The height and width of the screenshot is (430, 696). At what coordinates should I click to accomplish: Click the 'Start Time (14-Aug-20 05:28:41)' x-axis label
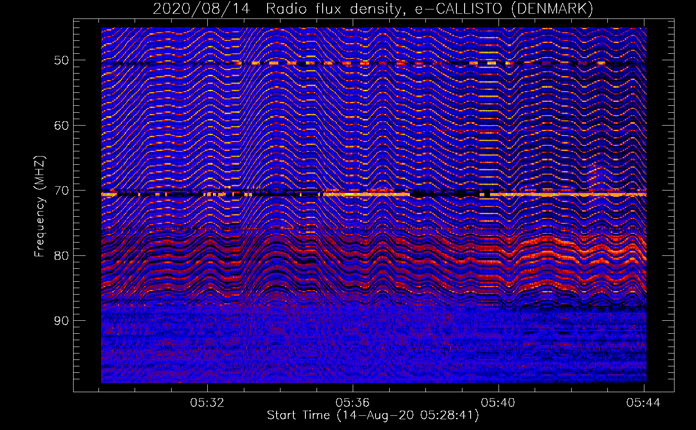coord(373,415)
